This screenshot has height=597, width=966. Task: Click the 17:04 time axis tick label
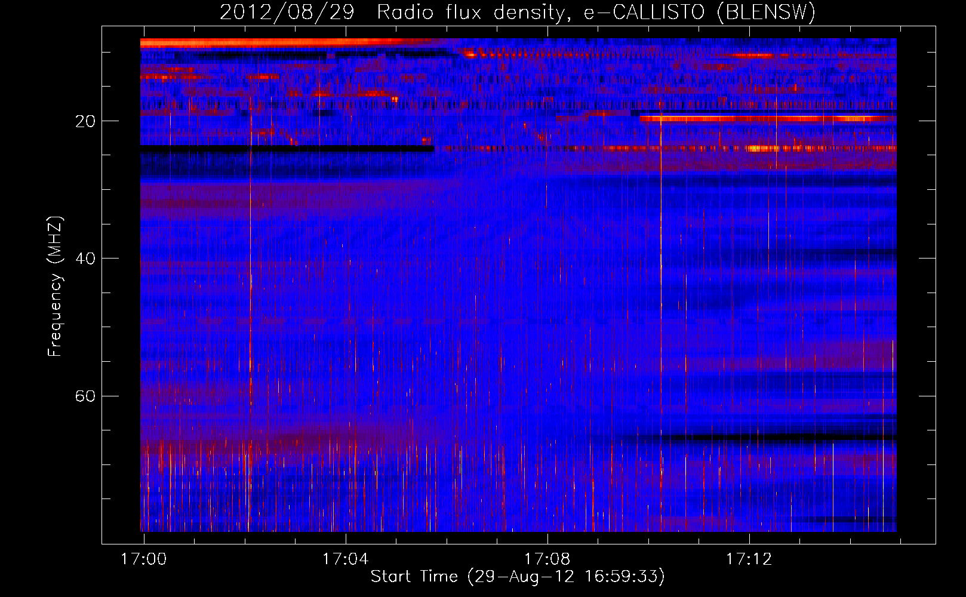345,559
